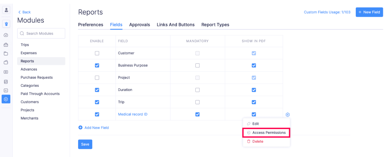
Task: Click the New Field button
Action: pos(369,12)
